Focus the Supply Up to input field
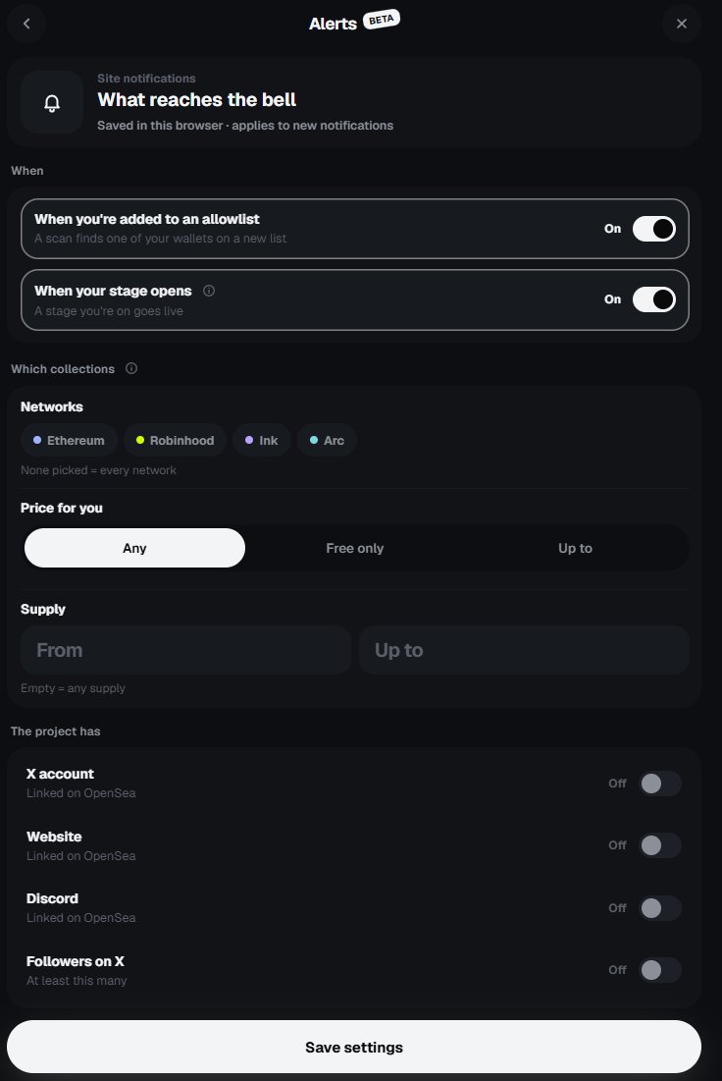This screenshot has width=722, height=1081. [524, 650]
